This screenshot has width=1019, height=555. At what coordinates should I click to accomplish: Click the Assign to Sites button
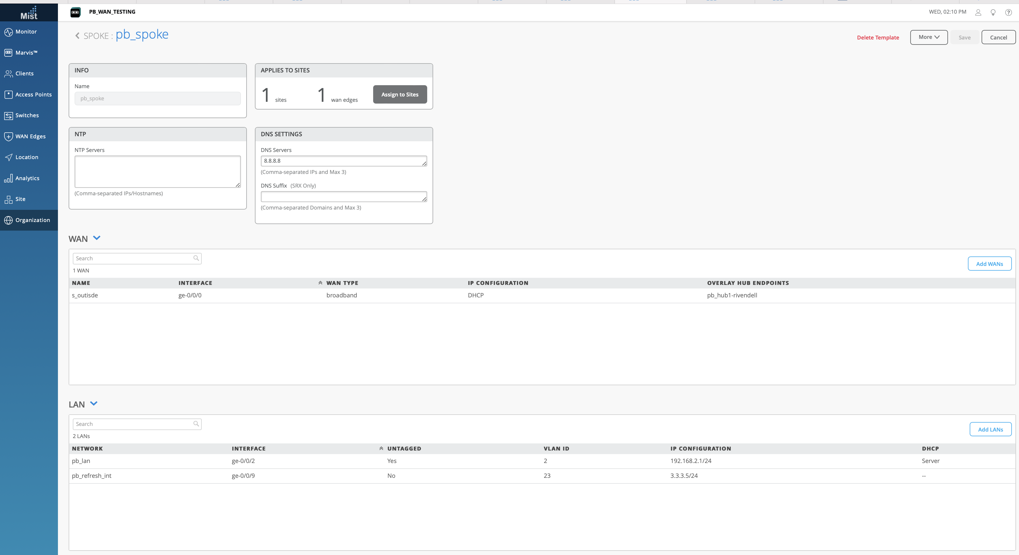[x=400, y=94]
